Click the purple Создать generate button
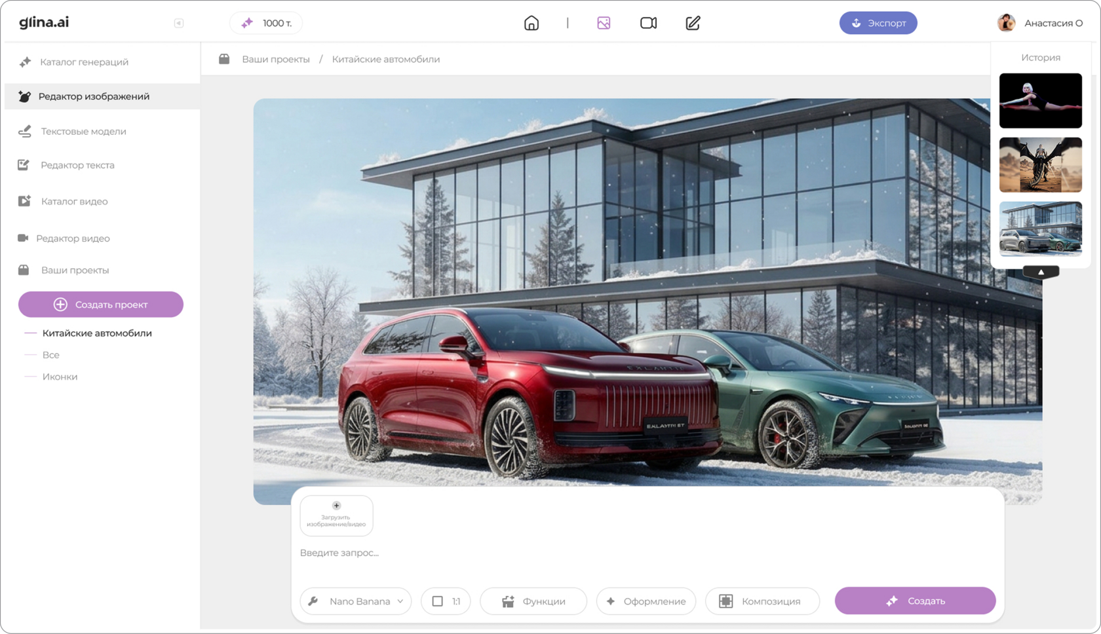The image size is (1101, 634). (915, 601)
